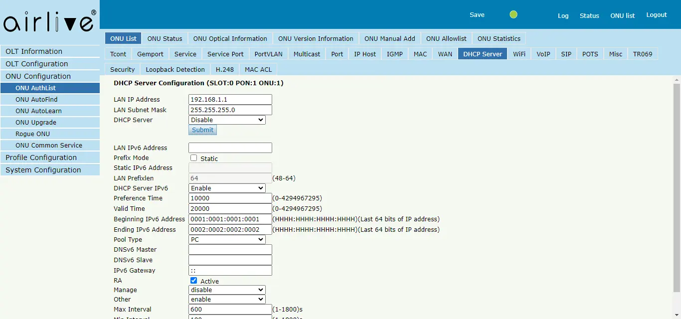Go to the ONU Allowlist tab
The width and height of the screenshot is (681, 319).
click(x=446, y=38)
